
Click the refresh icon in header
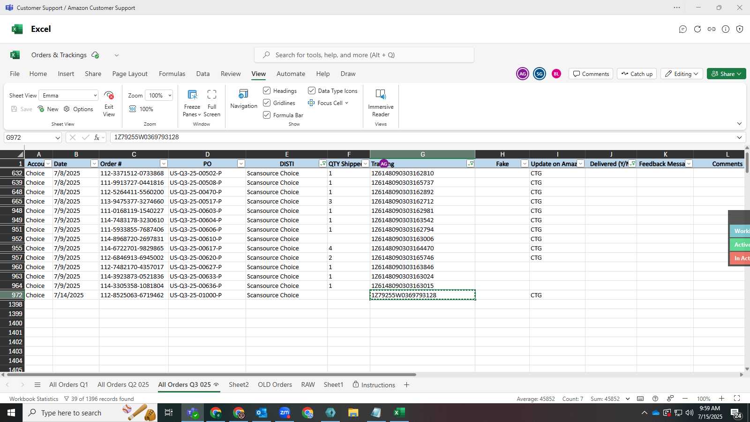[x=697, y=29]
